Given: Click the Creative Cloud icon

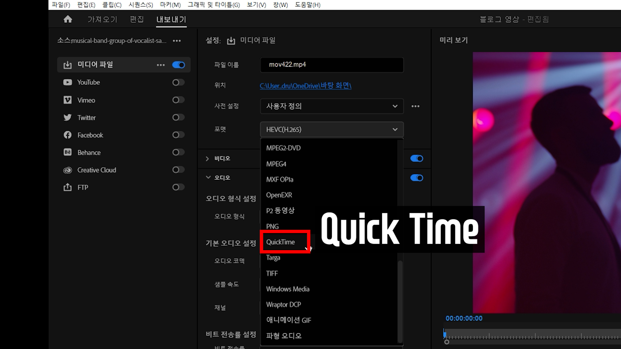Looking at the screenshot, I should click(68, 170).
